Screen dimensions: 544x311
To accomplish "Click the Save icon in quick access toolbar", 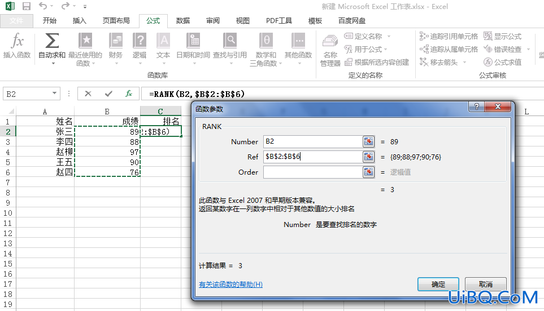I will (x=27, y=6).
